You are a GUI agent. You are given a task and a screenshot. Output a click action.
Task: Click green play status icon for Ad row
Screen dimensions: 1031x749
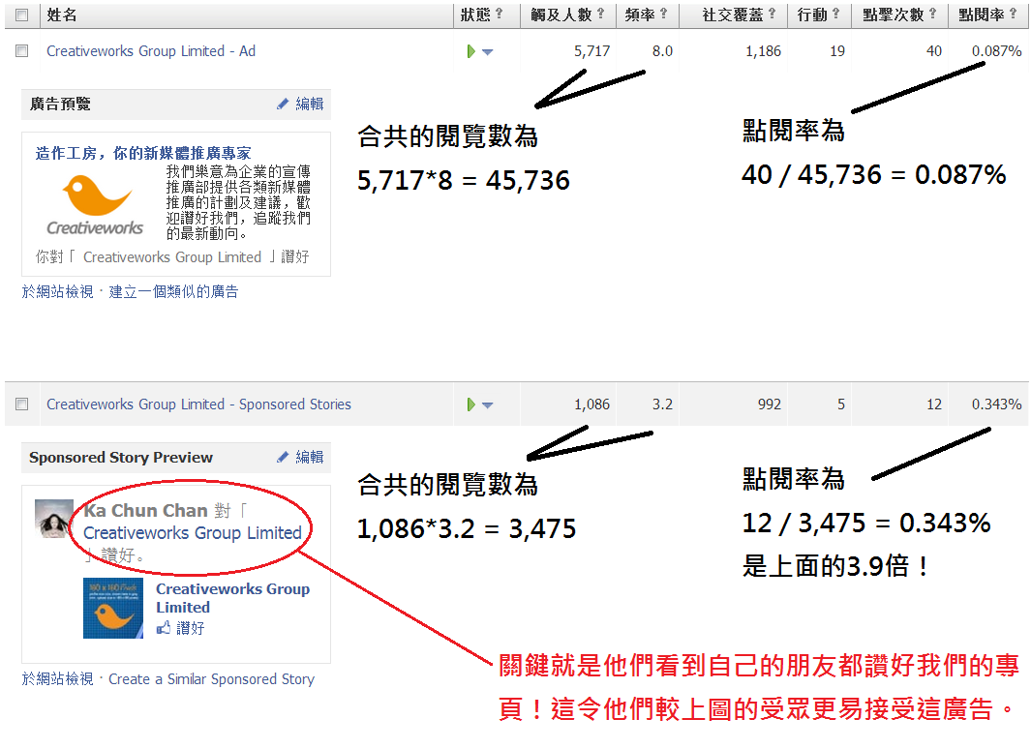click(470, 51)
